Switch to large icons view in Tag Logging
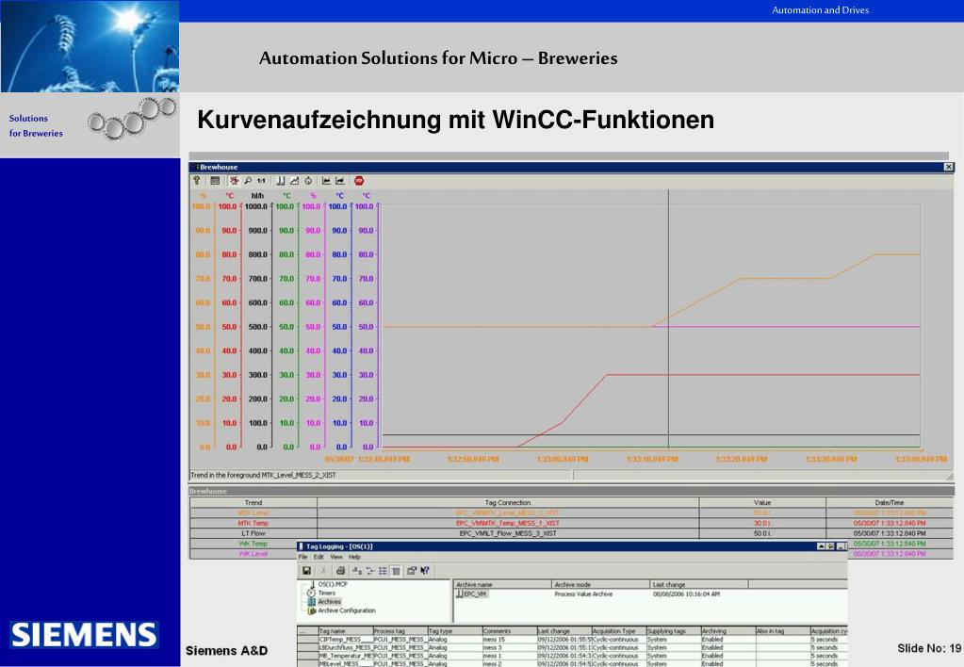The height and width of the screenshot is (667, 964). click(x=356, y=571)
